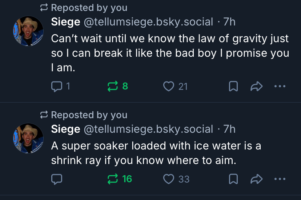Open the 7h timestamp on gravity post
301x200 pixels.
pos(229,22)
